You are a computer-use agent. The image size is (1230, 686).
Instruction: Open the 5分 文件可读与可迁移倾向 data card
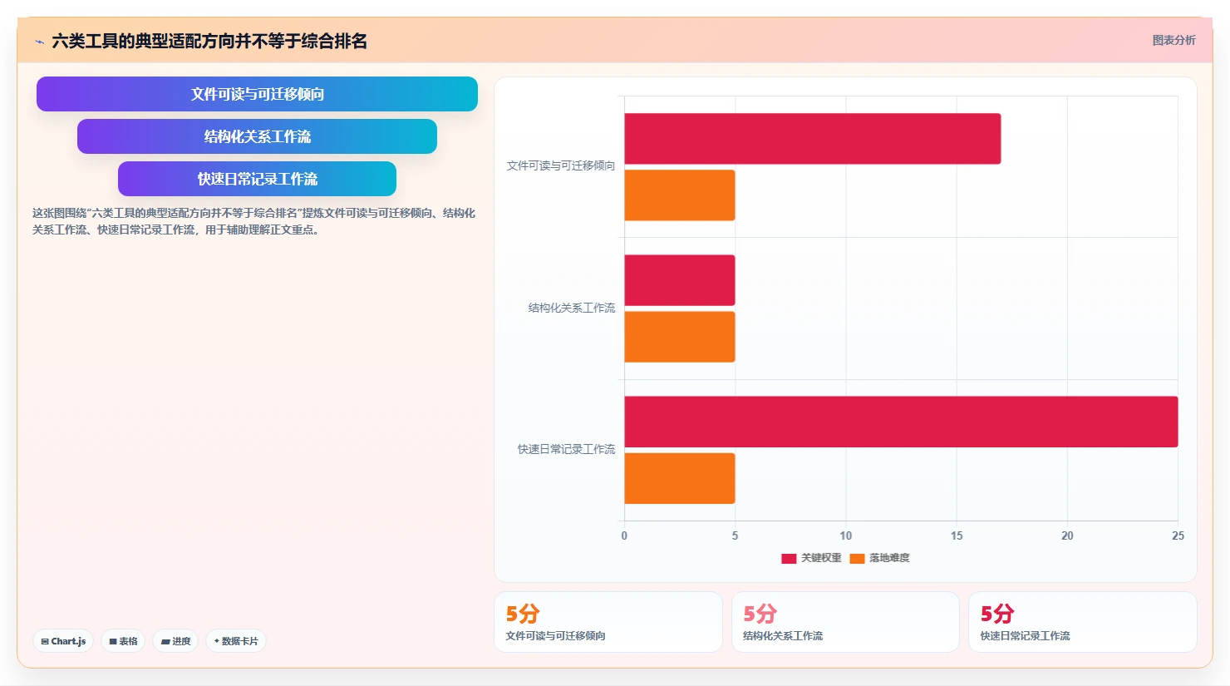(608, 622)
